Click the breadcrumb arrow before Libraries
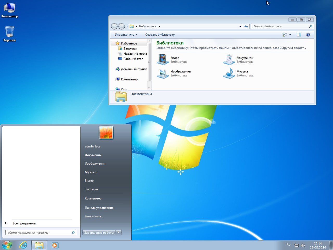333x250 pixels. click(x=136, y=26)
